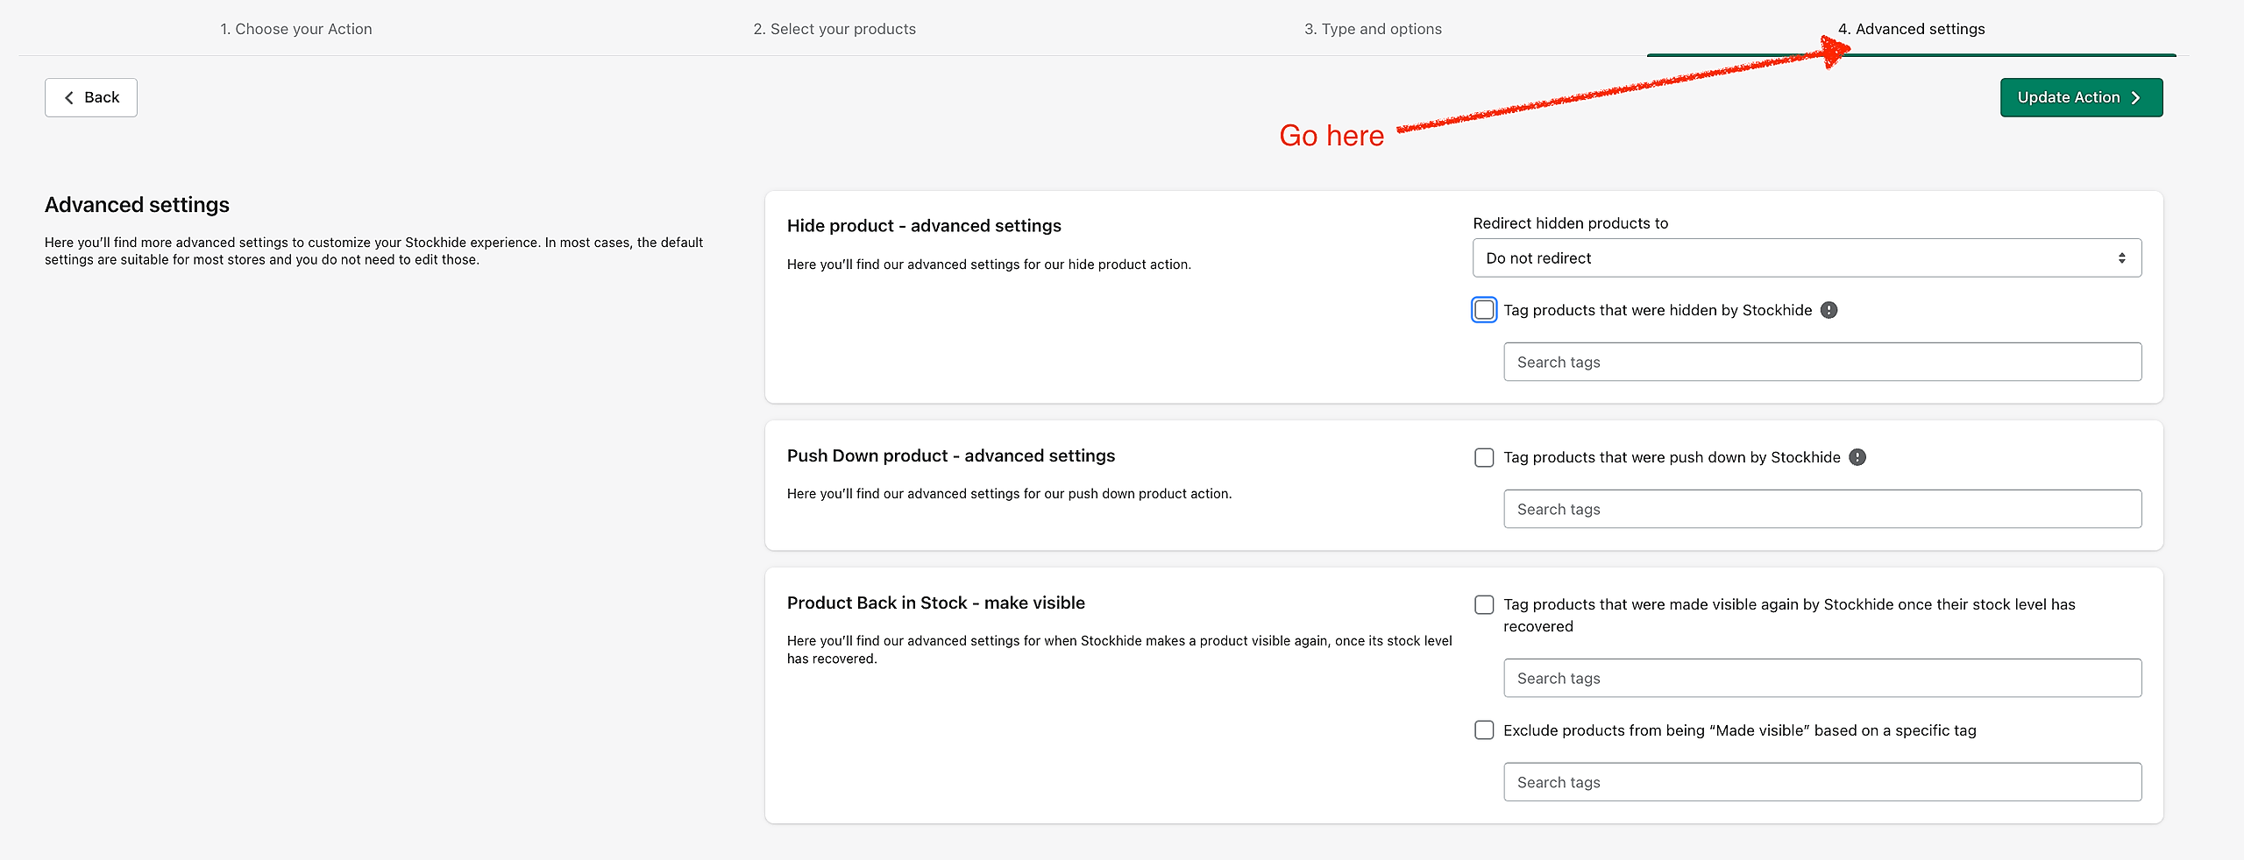Click info icon beside push down by Stockhide
The height and width of the screenshot is (860, 2244).
tap(1857, 457)
